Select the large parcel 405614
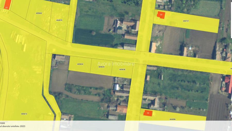 tap(24, 114)
